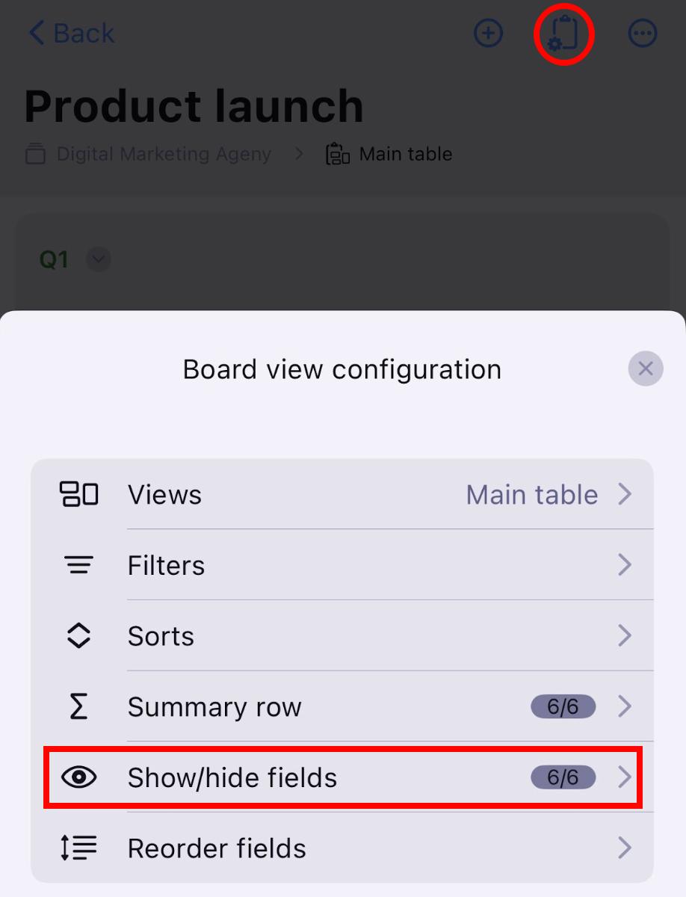The width and height of the screenshot is (686, 897).
Task: Tap the Sorts icon next to Sorts
Action: click(78, 635)
